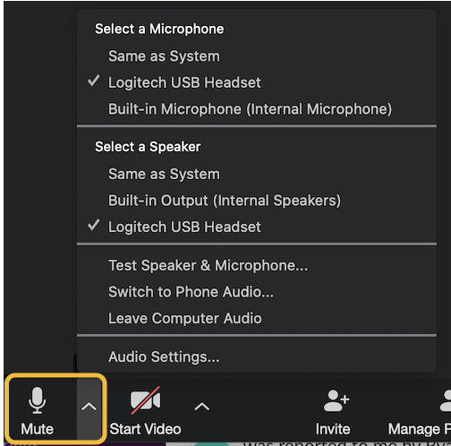Expand video options arrow beside Start Video
451x446 pixels.
coord(202,407)
